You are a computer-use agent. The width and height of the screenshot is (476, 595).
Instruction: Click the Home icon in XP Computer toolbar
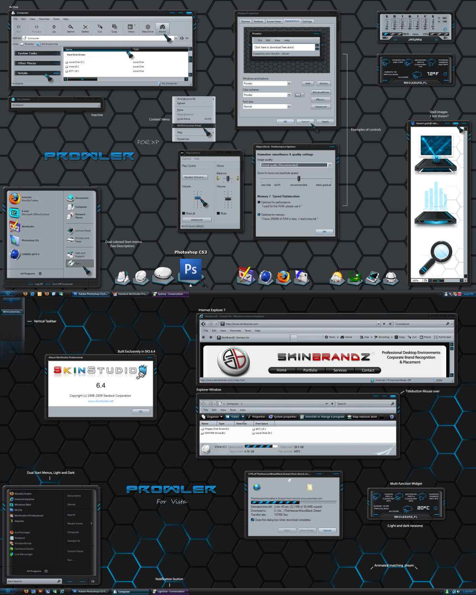coord(162,27)
